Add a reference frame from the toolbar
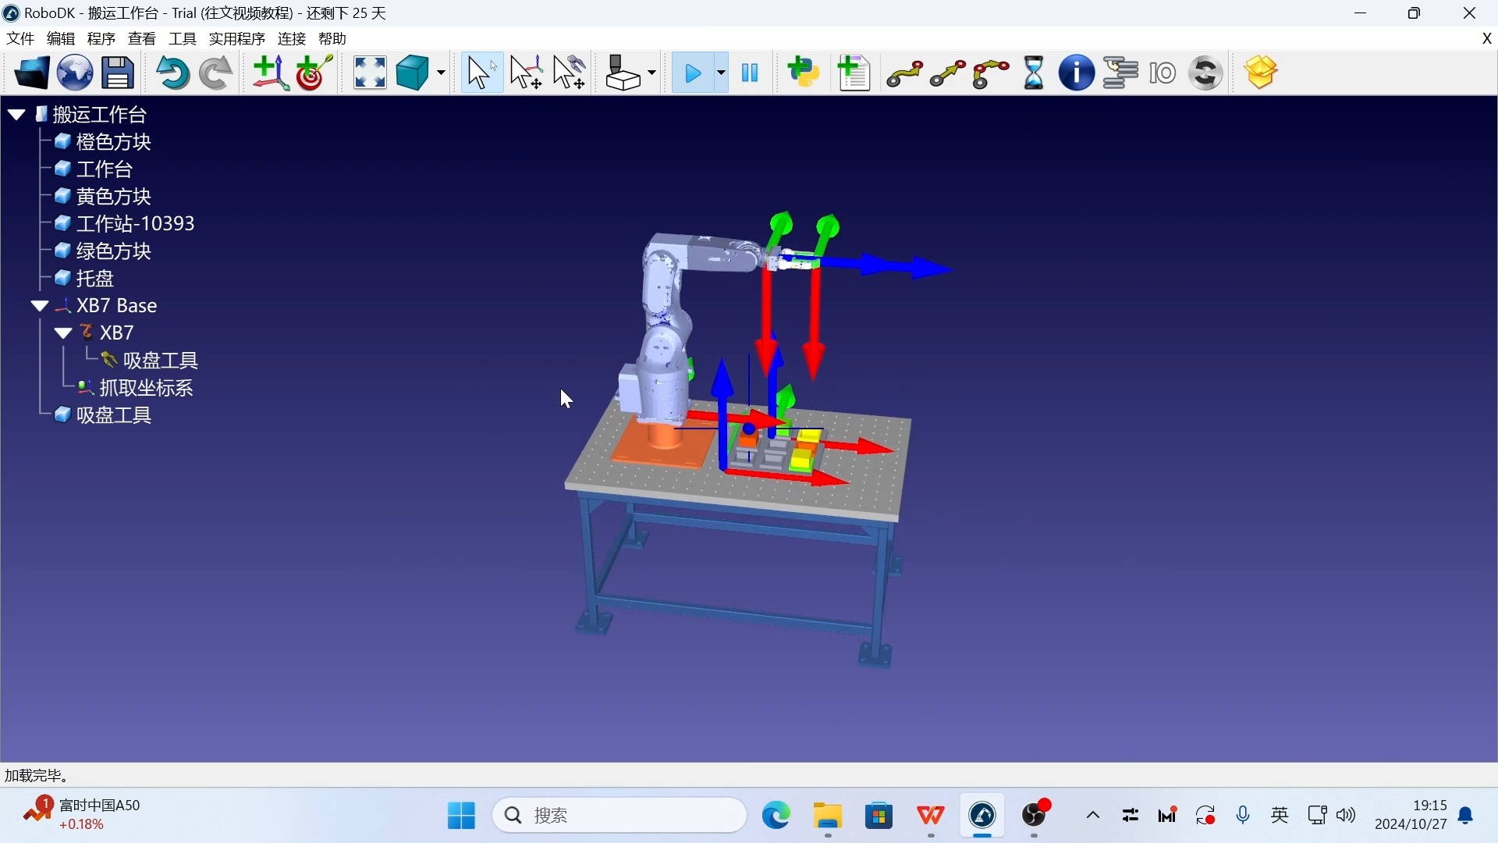1498x843 pixels. point(270,73)
